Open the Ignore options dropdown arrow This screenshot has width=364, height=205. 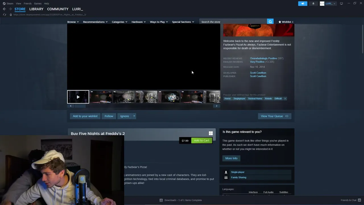(134, 116)
